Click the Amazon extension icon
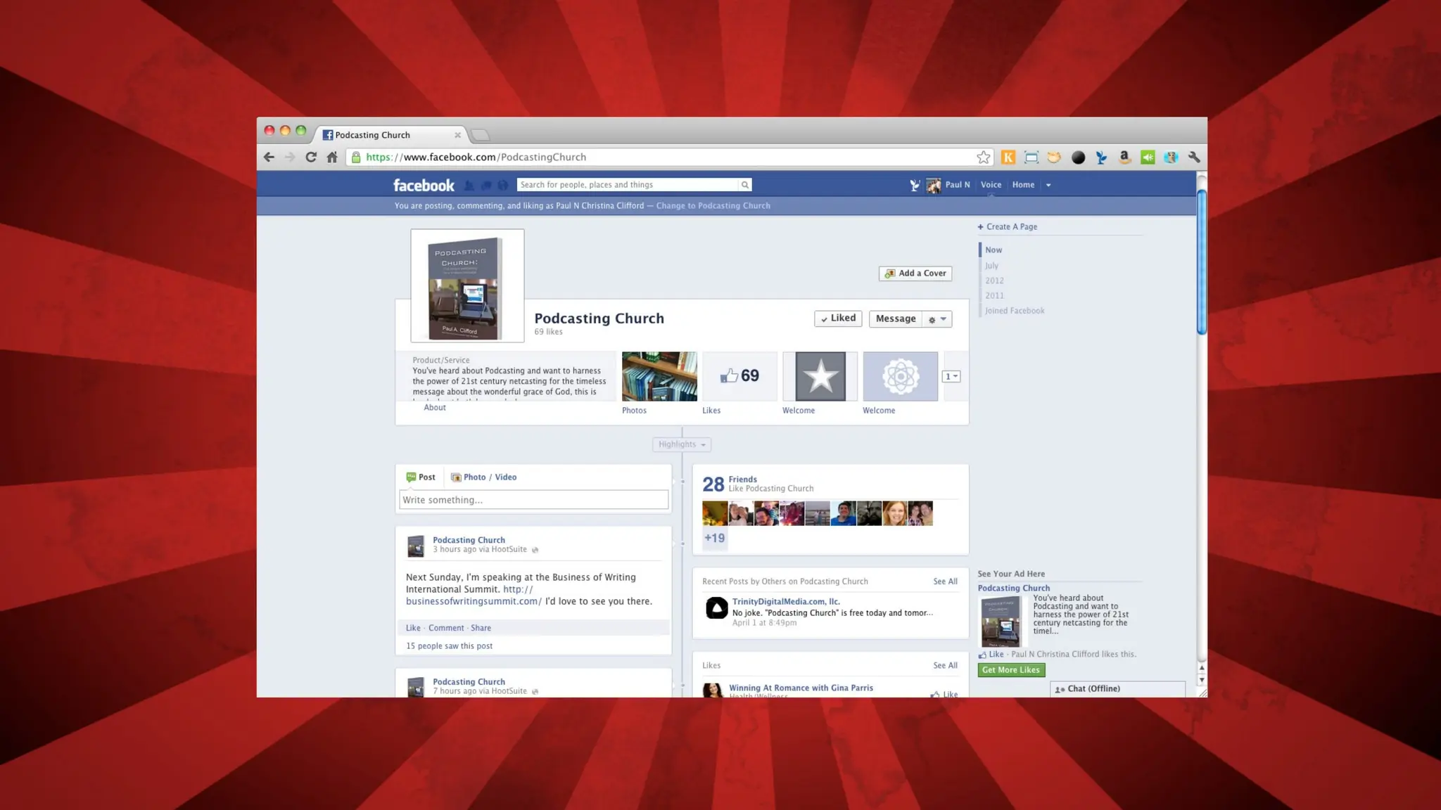The height and width of the screenshot is (810, 1441). pos(1124,157)
